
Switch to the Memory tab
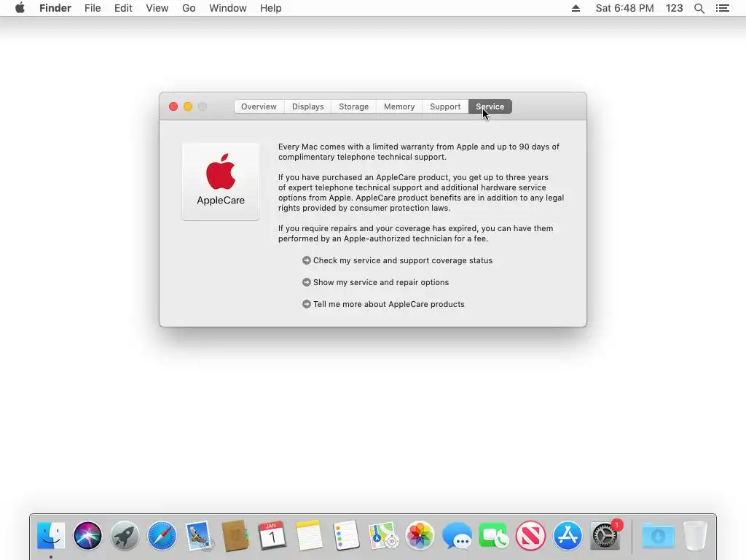399,106
